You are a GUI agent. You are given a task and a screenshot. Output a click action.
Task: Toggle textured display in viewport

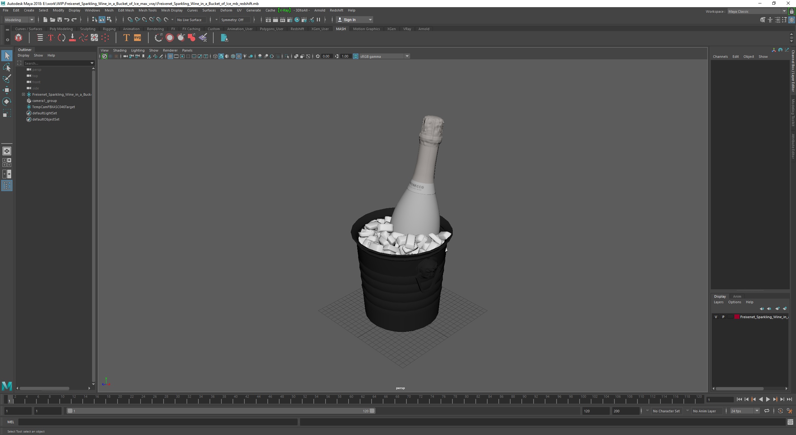pos(239,56)
